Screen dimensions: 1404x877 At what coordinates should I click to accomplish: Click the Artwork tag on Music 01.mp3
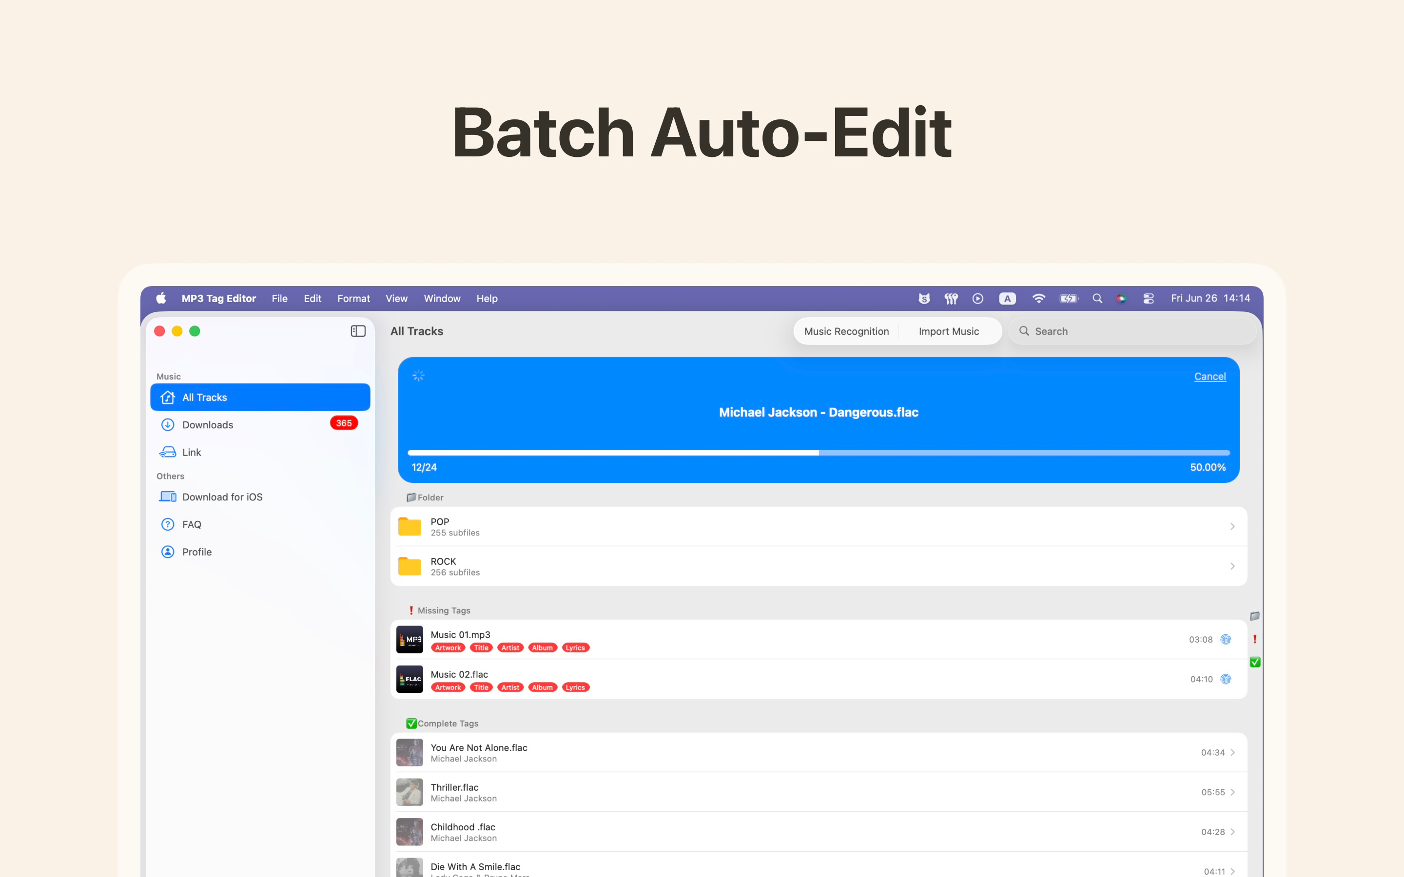coord(448,648)
